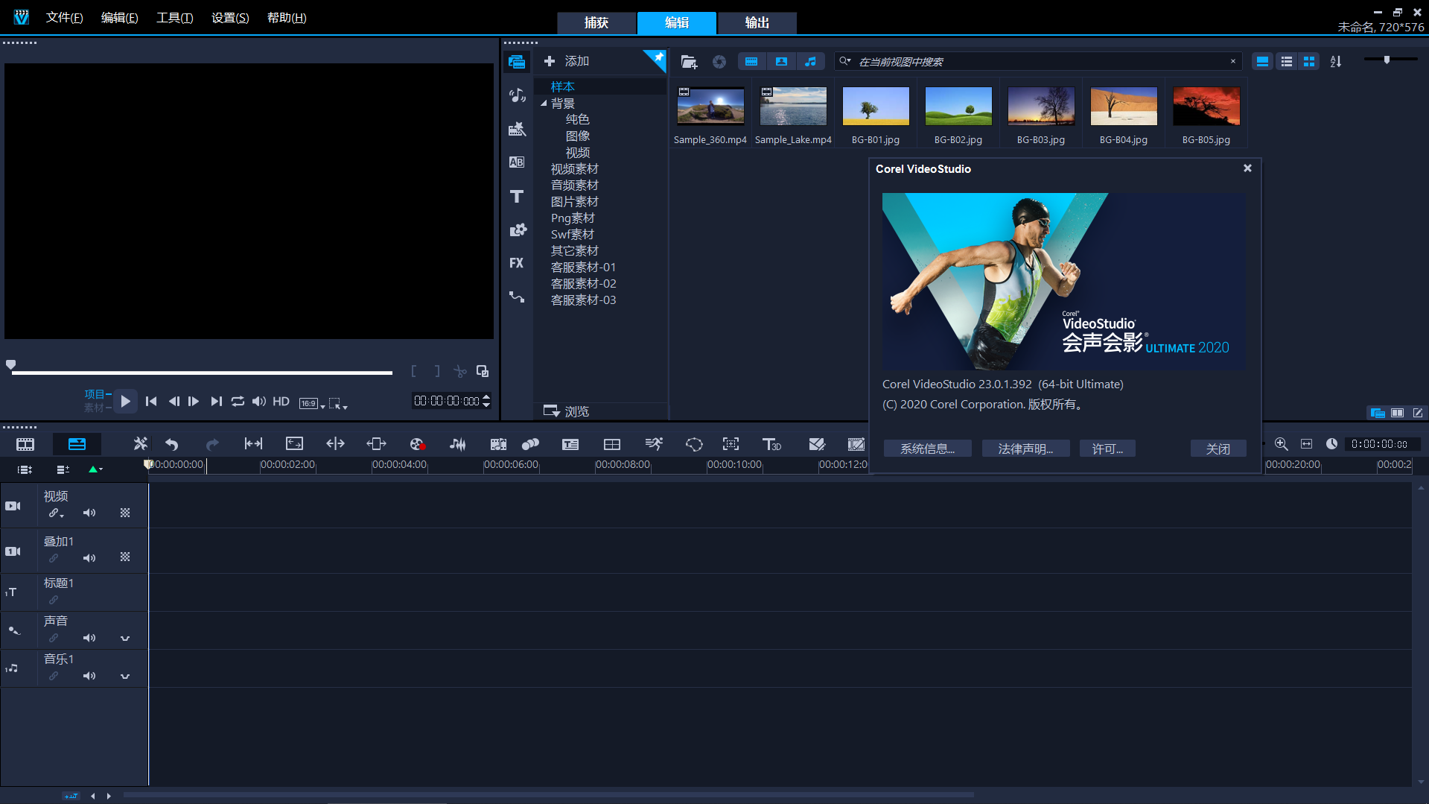Open the 设置(S) menu
Screen dimensions: 1429x804
(x=230, y=18)
